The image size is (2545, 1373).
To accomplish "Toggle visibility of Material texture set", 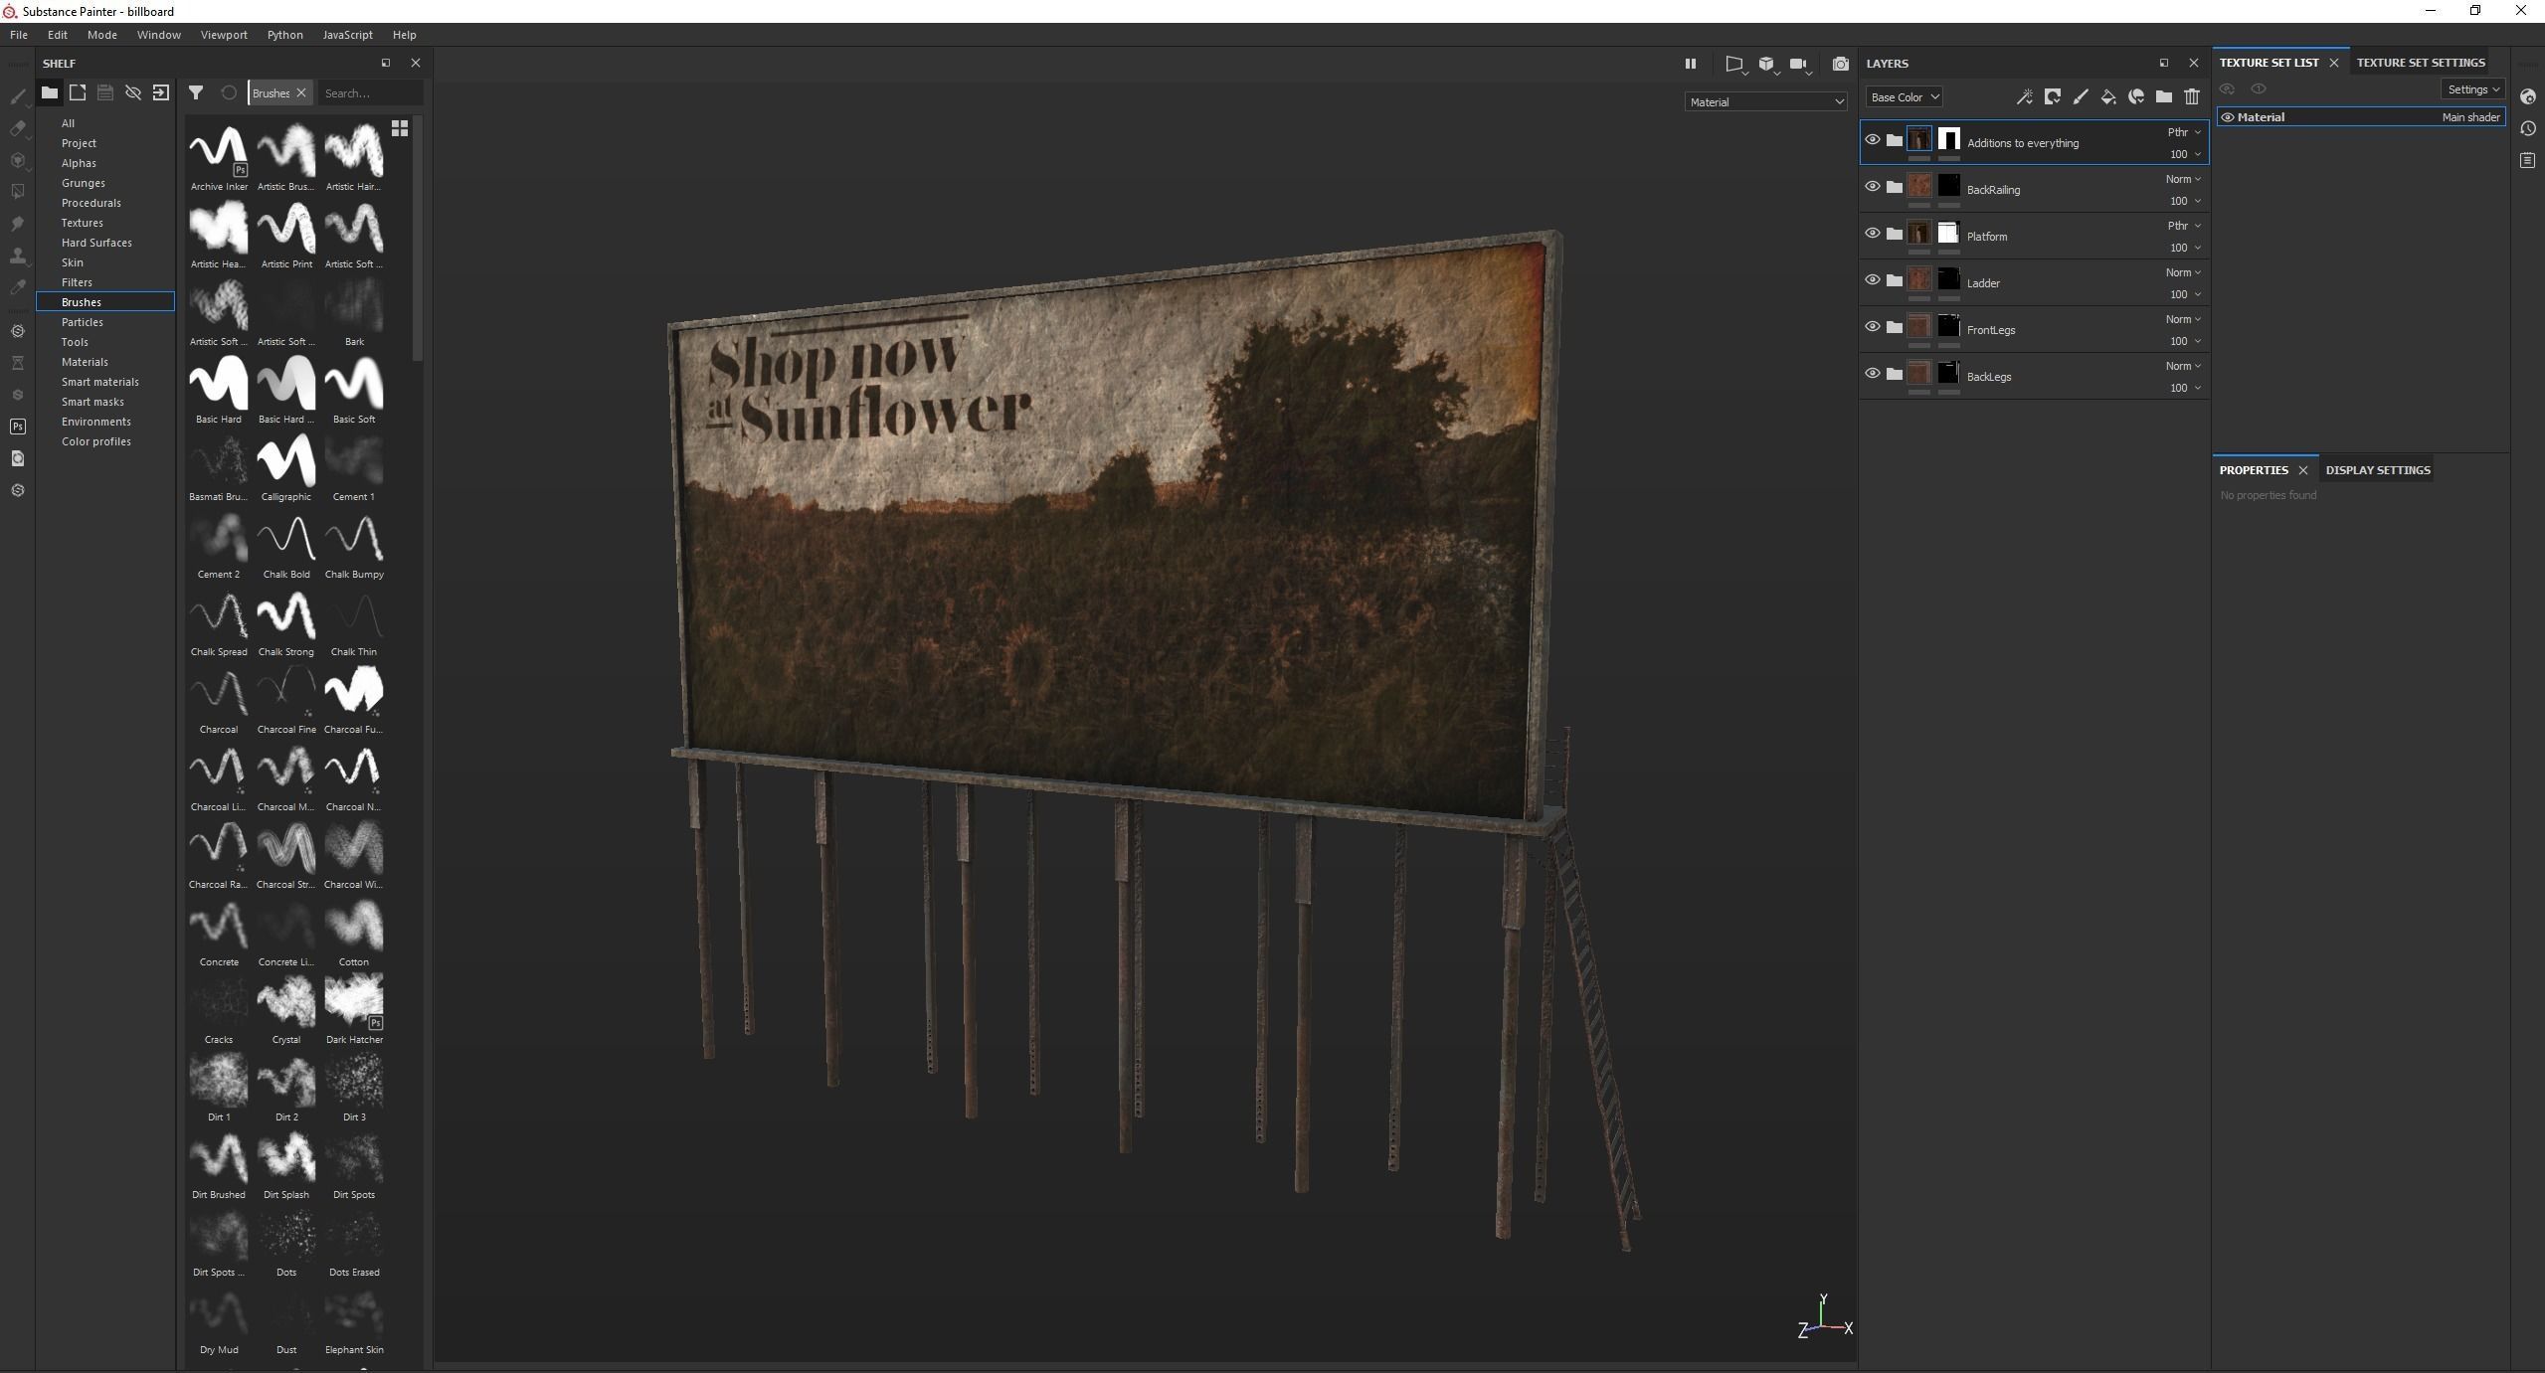I will pyautogui.click(x=2228, y=117).
